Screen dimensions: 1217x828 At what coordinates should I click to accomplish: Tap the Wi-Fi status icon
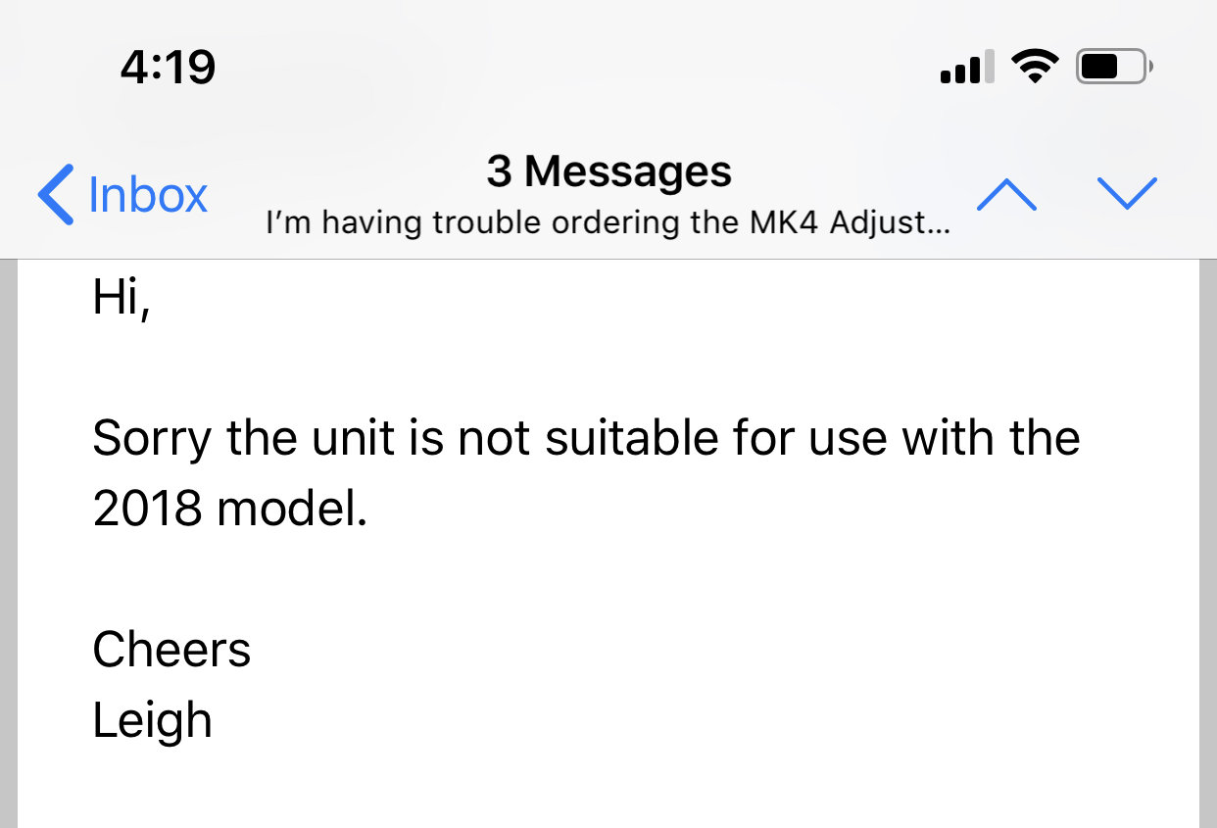tap(1035, 67)
